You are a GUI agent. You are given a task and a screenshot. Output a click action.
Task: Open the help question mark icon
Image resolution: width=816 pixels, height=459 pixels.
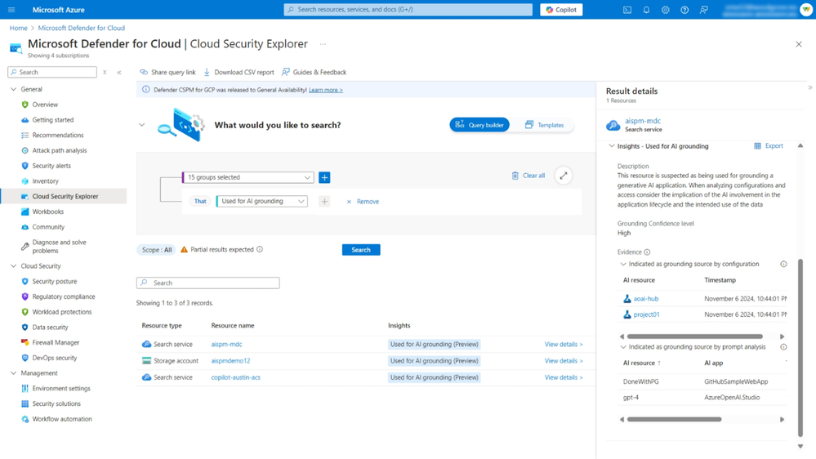(684, 9)
